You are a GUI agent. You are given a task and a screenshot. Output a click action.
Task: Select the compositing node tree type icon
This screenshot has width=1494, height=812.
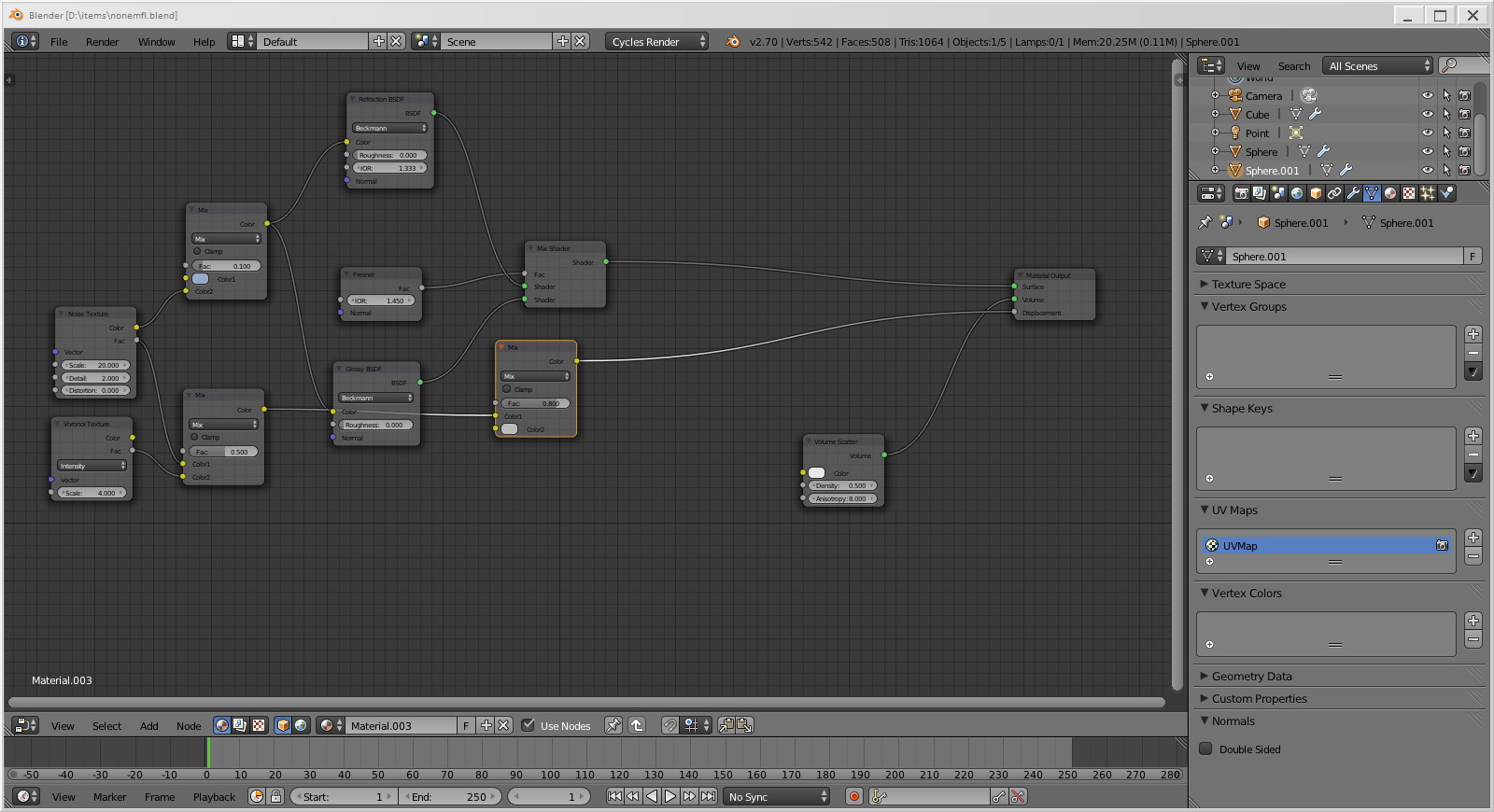[x=240, y=725]
